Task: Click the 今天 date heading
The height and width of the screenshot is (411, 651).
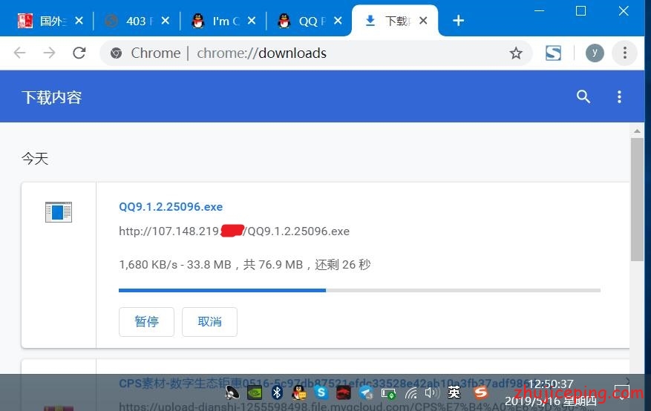Action: (36, 159)
